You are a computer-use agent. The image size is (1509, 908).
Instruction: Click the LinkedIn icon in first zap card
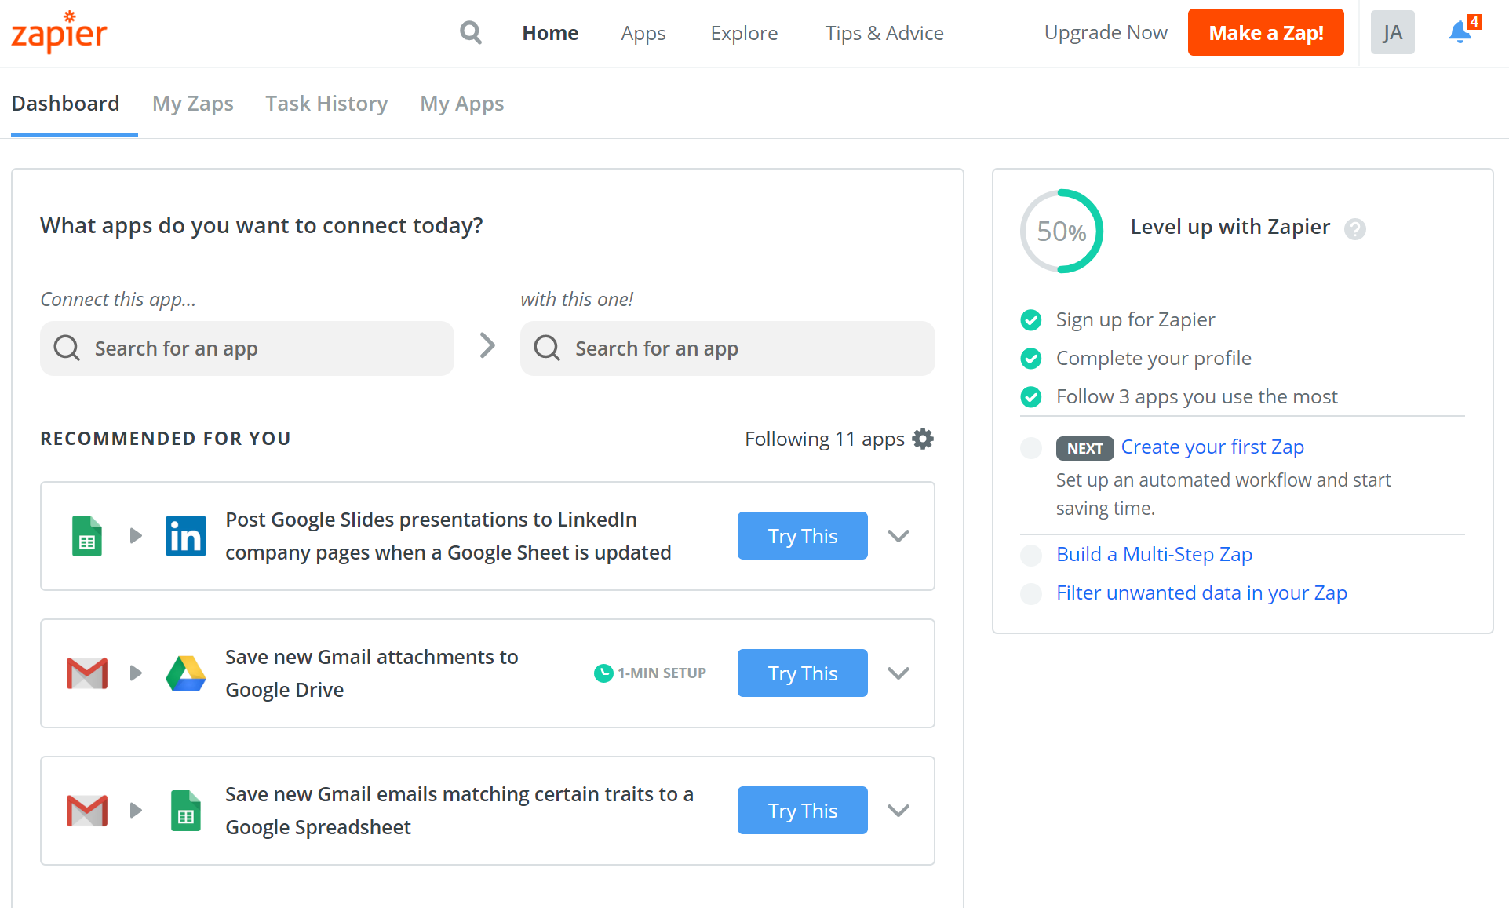tap(186, 536)
